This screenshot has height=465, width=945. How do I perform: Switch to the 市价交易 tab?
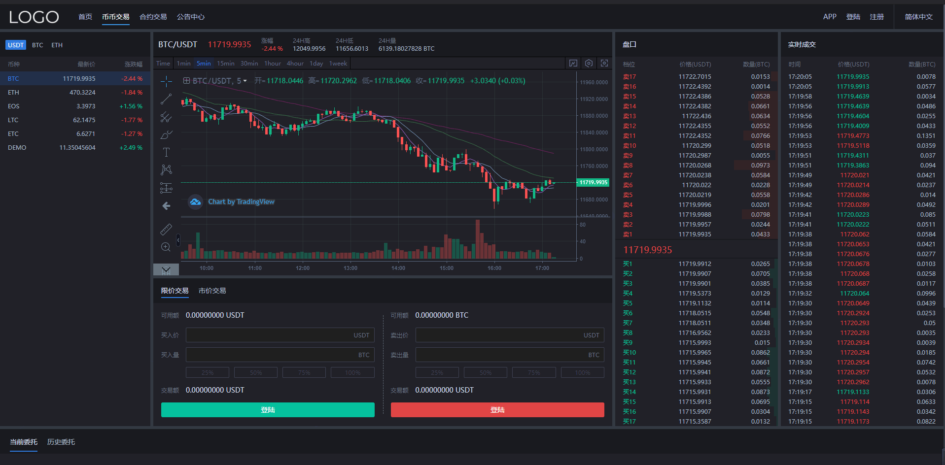pyautogui.click(x=212, y=291)
